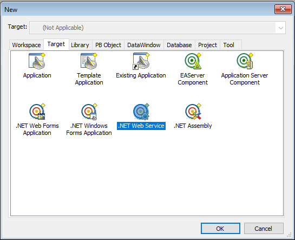Click the "Application" label text
Viewport: 295px width, 240px height.
[x=37, y=75]
